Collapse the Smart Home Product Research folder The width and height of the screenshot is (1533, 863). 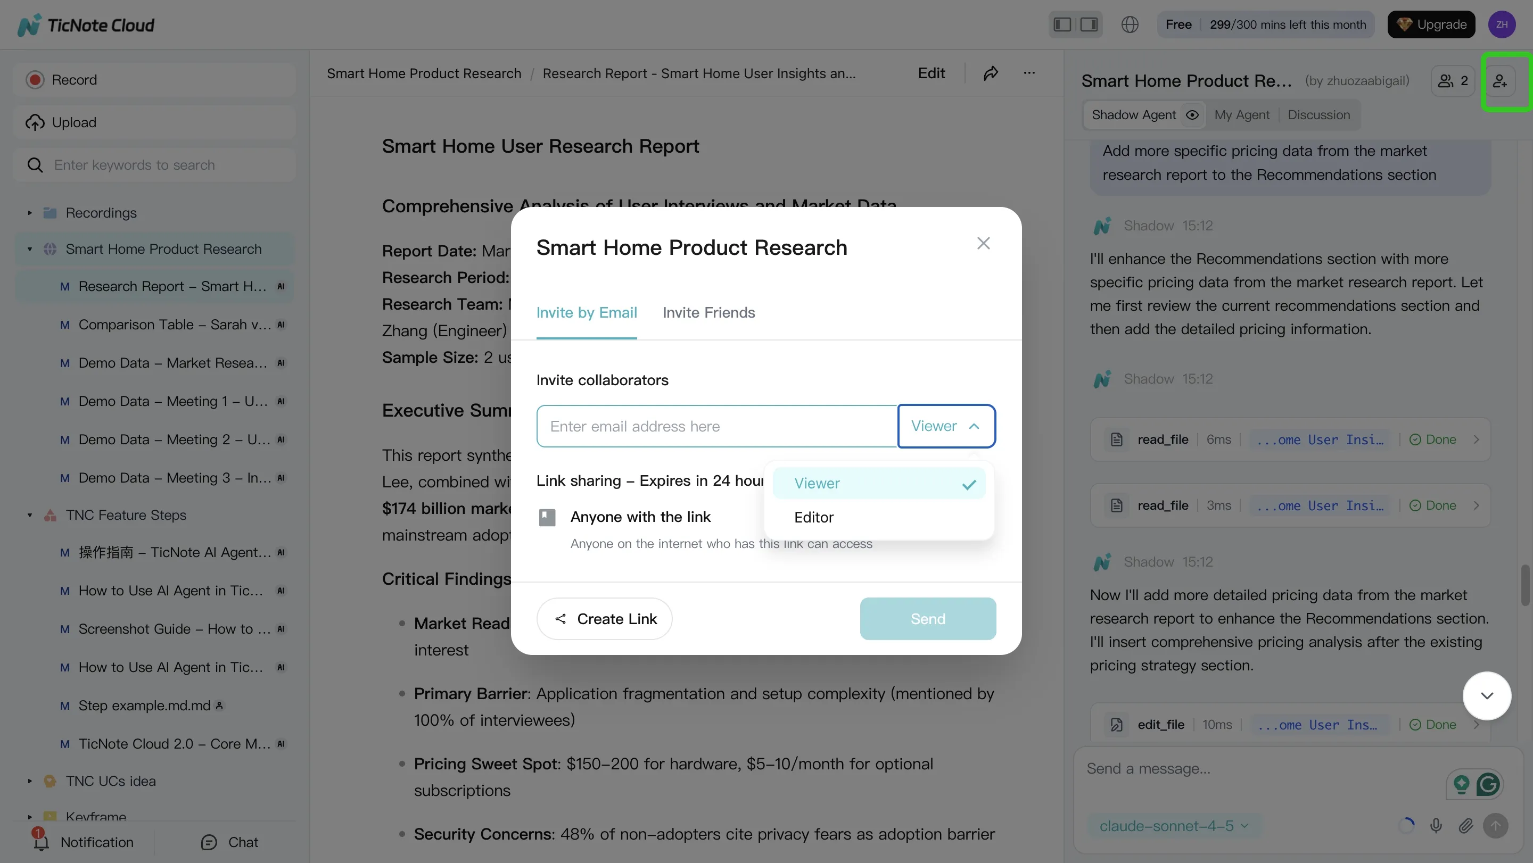pos(30,249)
